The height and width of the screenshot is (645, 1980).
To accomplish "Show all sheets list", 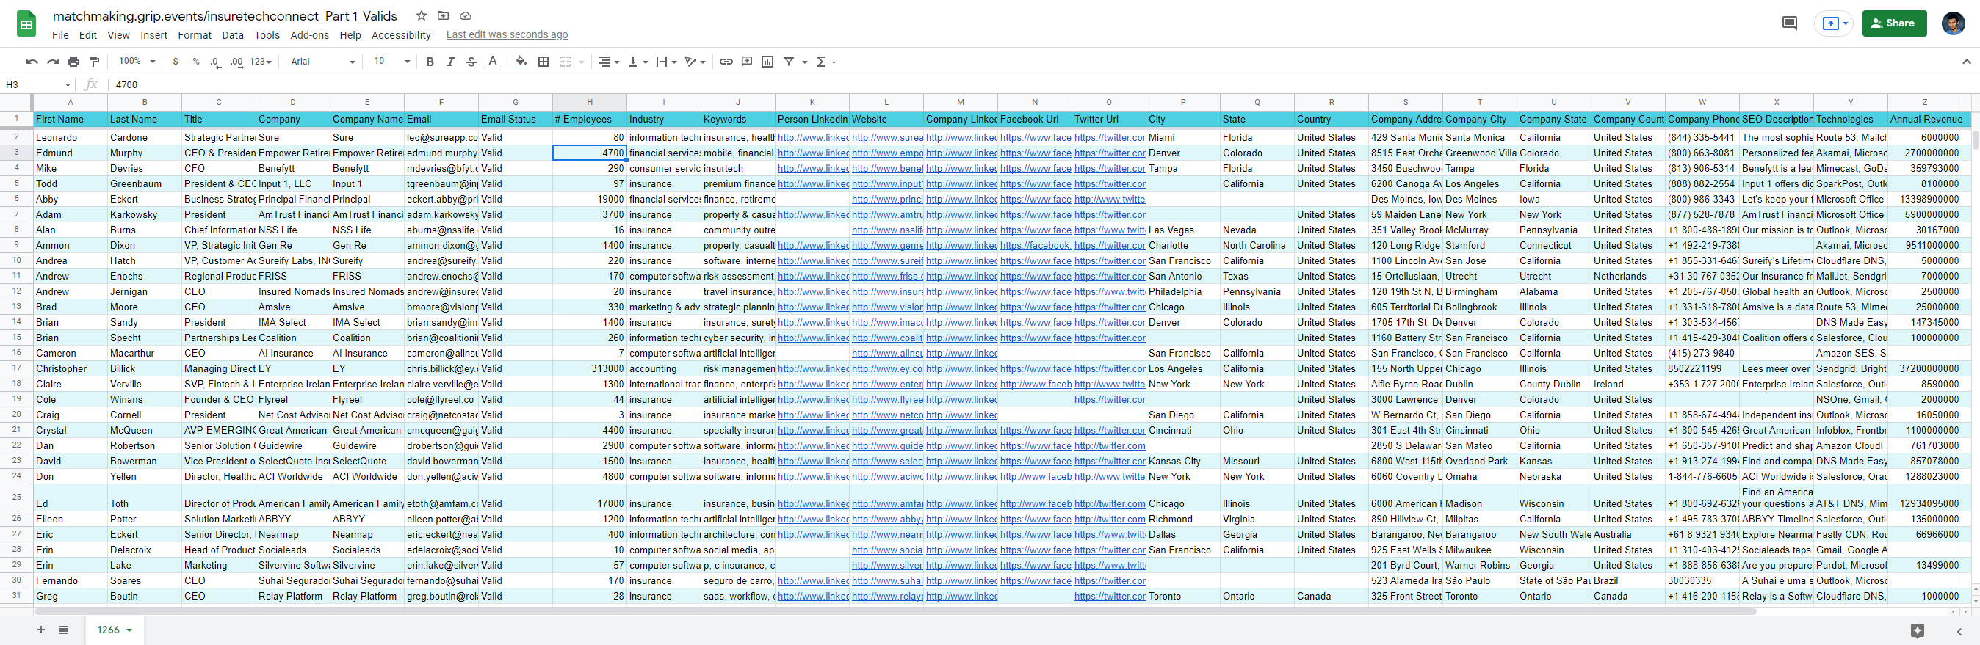I will point(64,630).
